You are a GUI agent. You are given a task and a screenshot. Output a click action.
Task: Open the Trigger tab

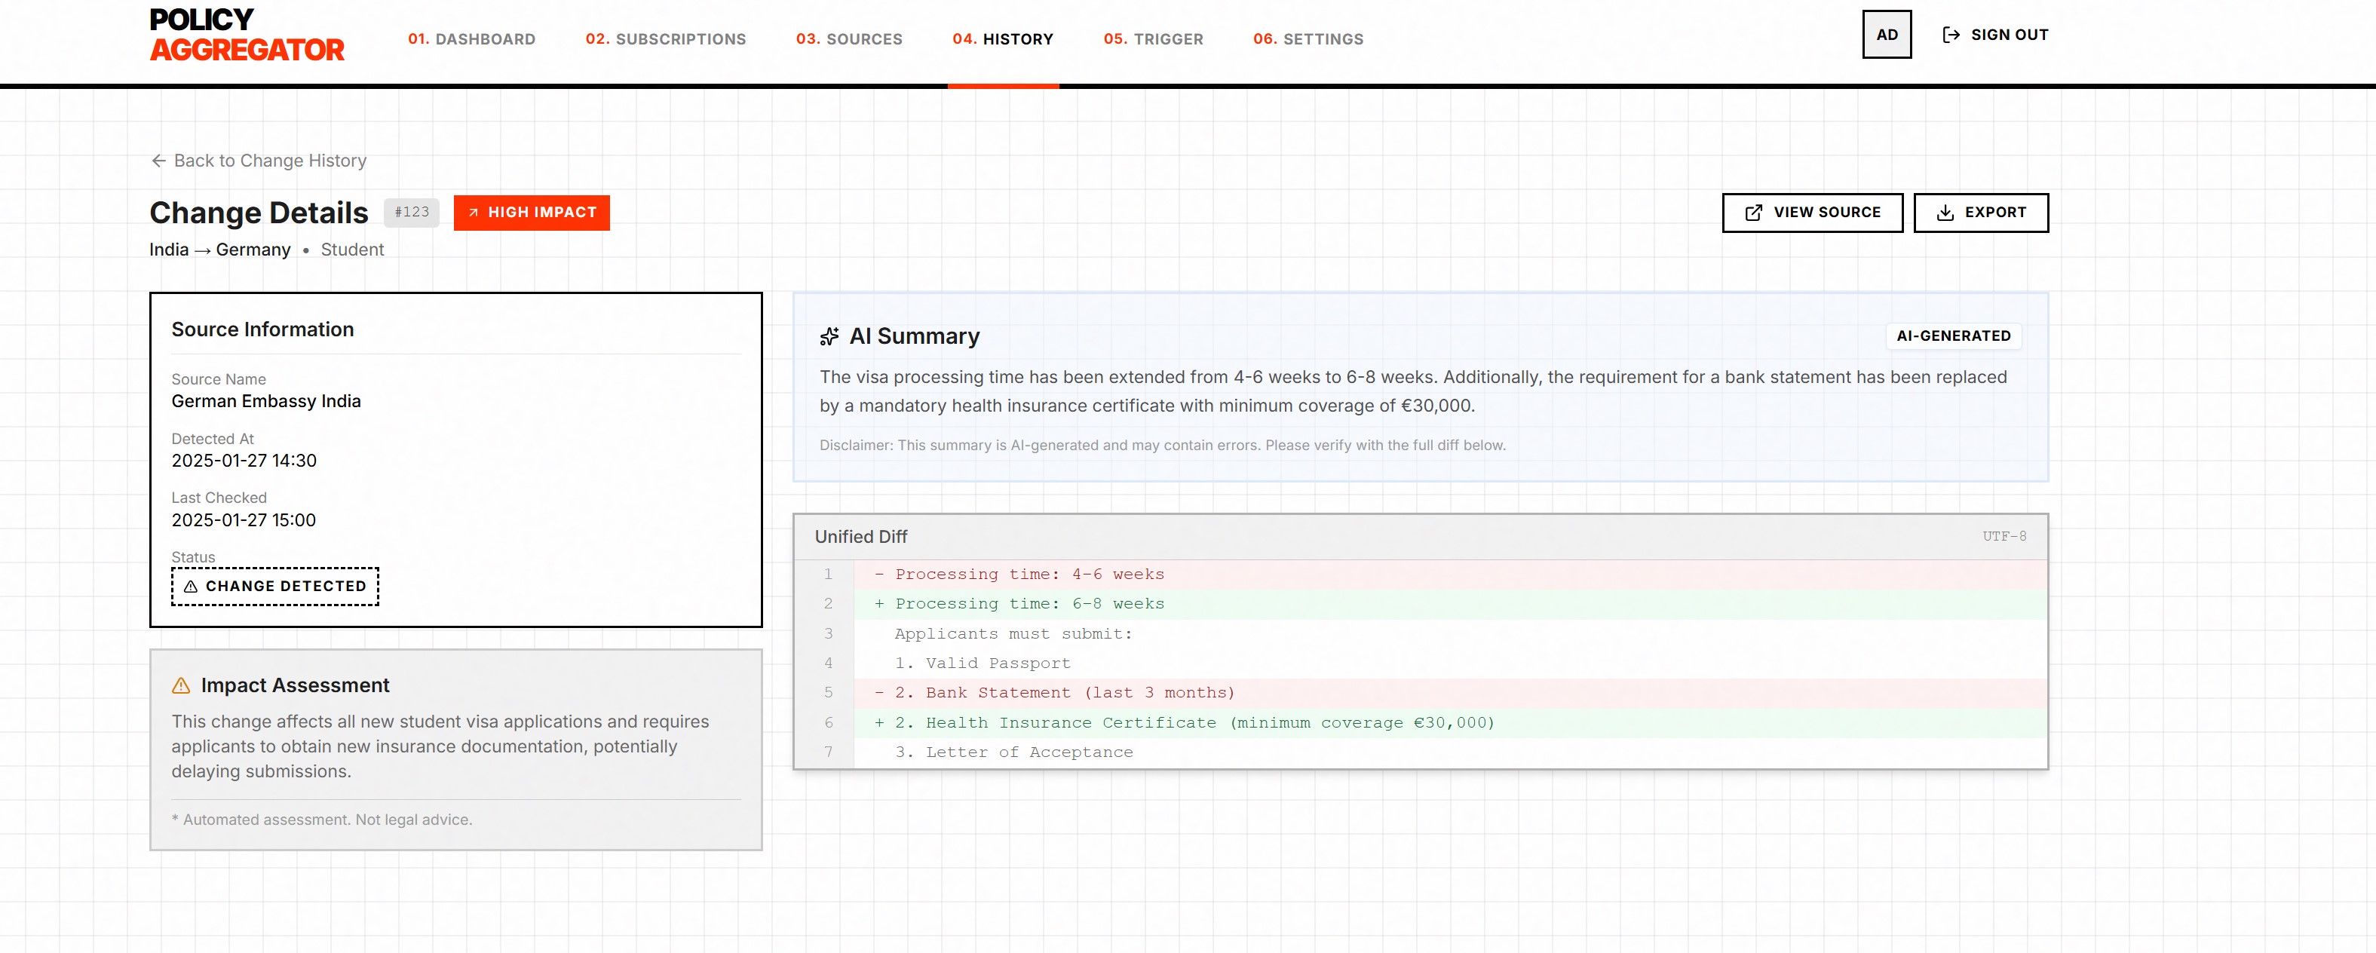pyautogui.click(x=1153, y=38)
